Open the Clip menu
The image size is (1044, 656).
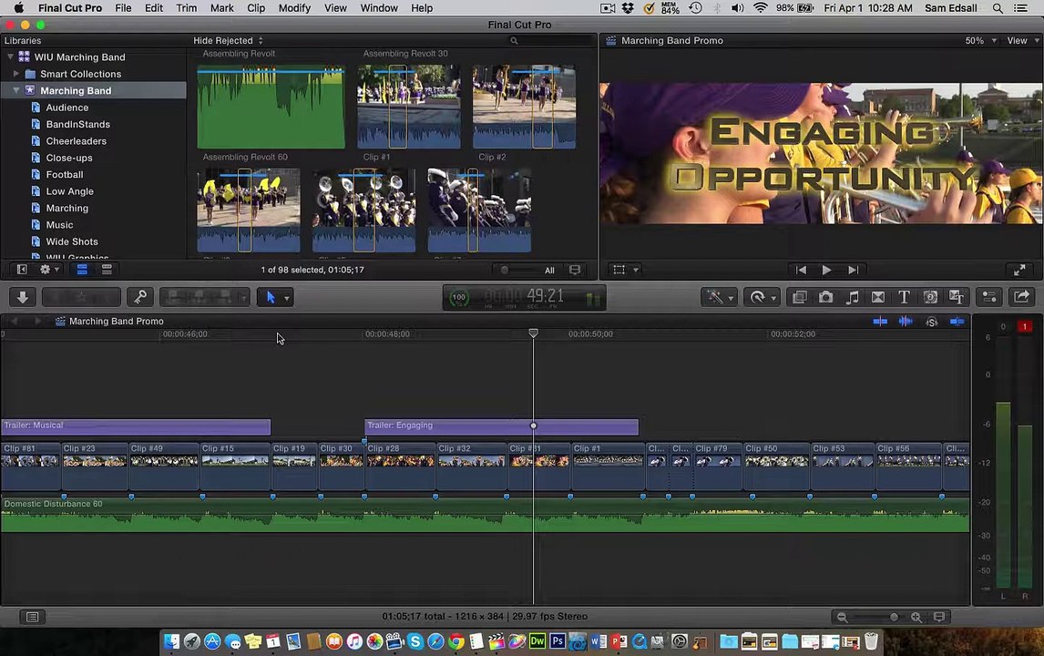[256, 8]
